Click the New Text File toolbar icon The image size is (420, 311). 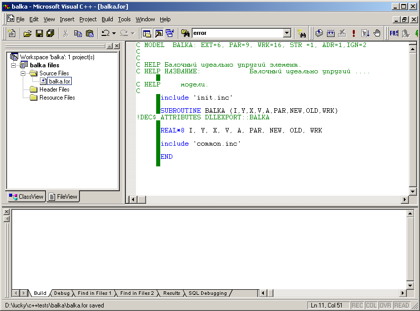tap(12, 33)
